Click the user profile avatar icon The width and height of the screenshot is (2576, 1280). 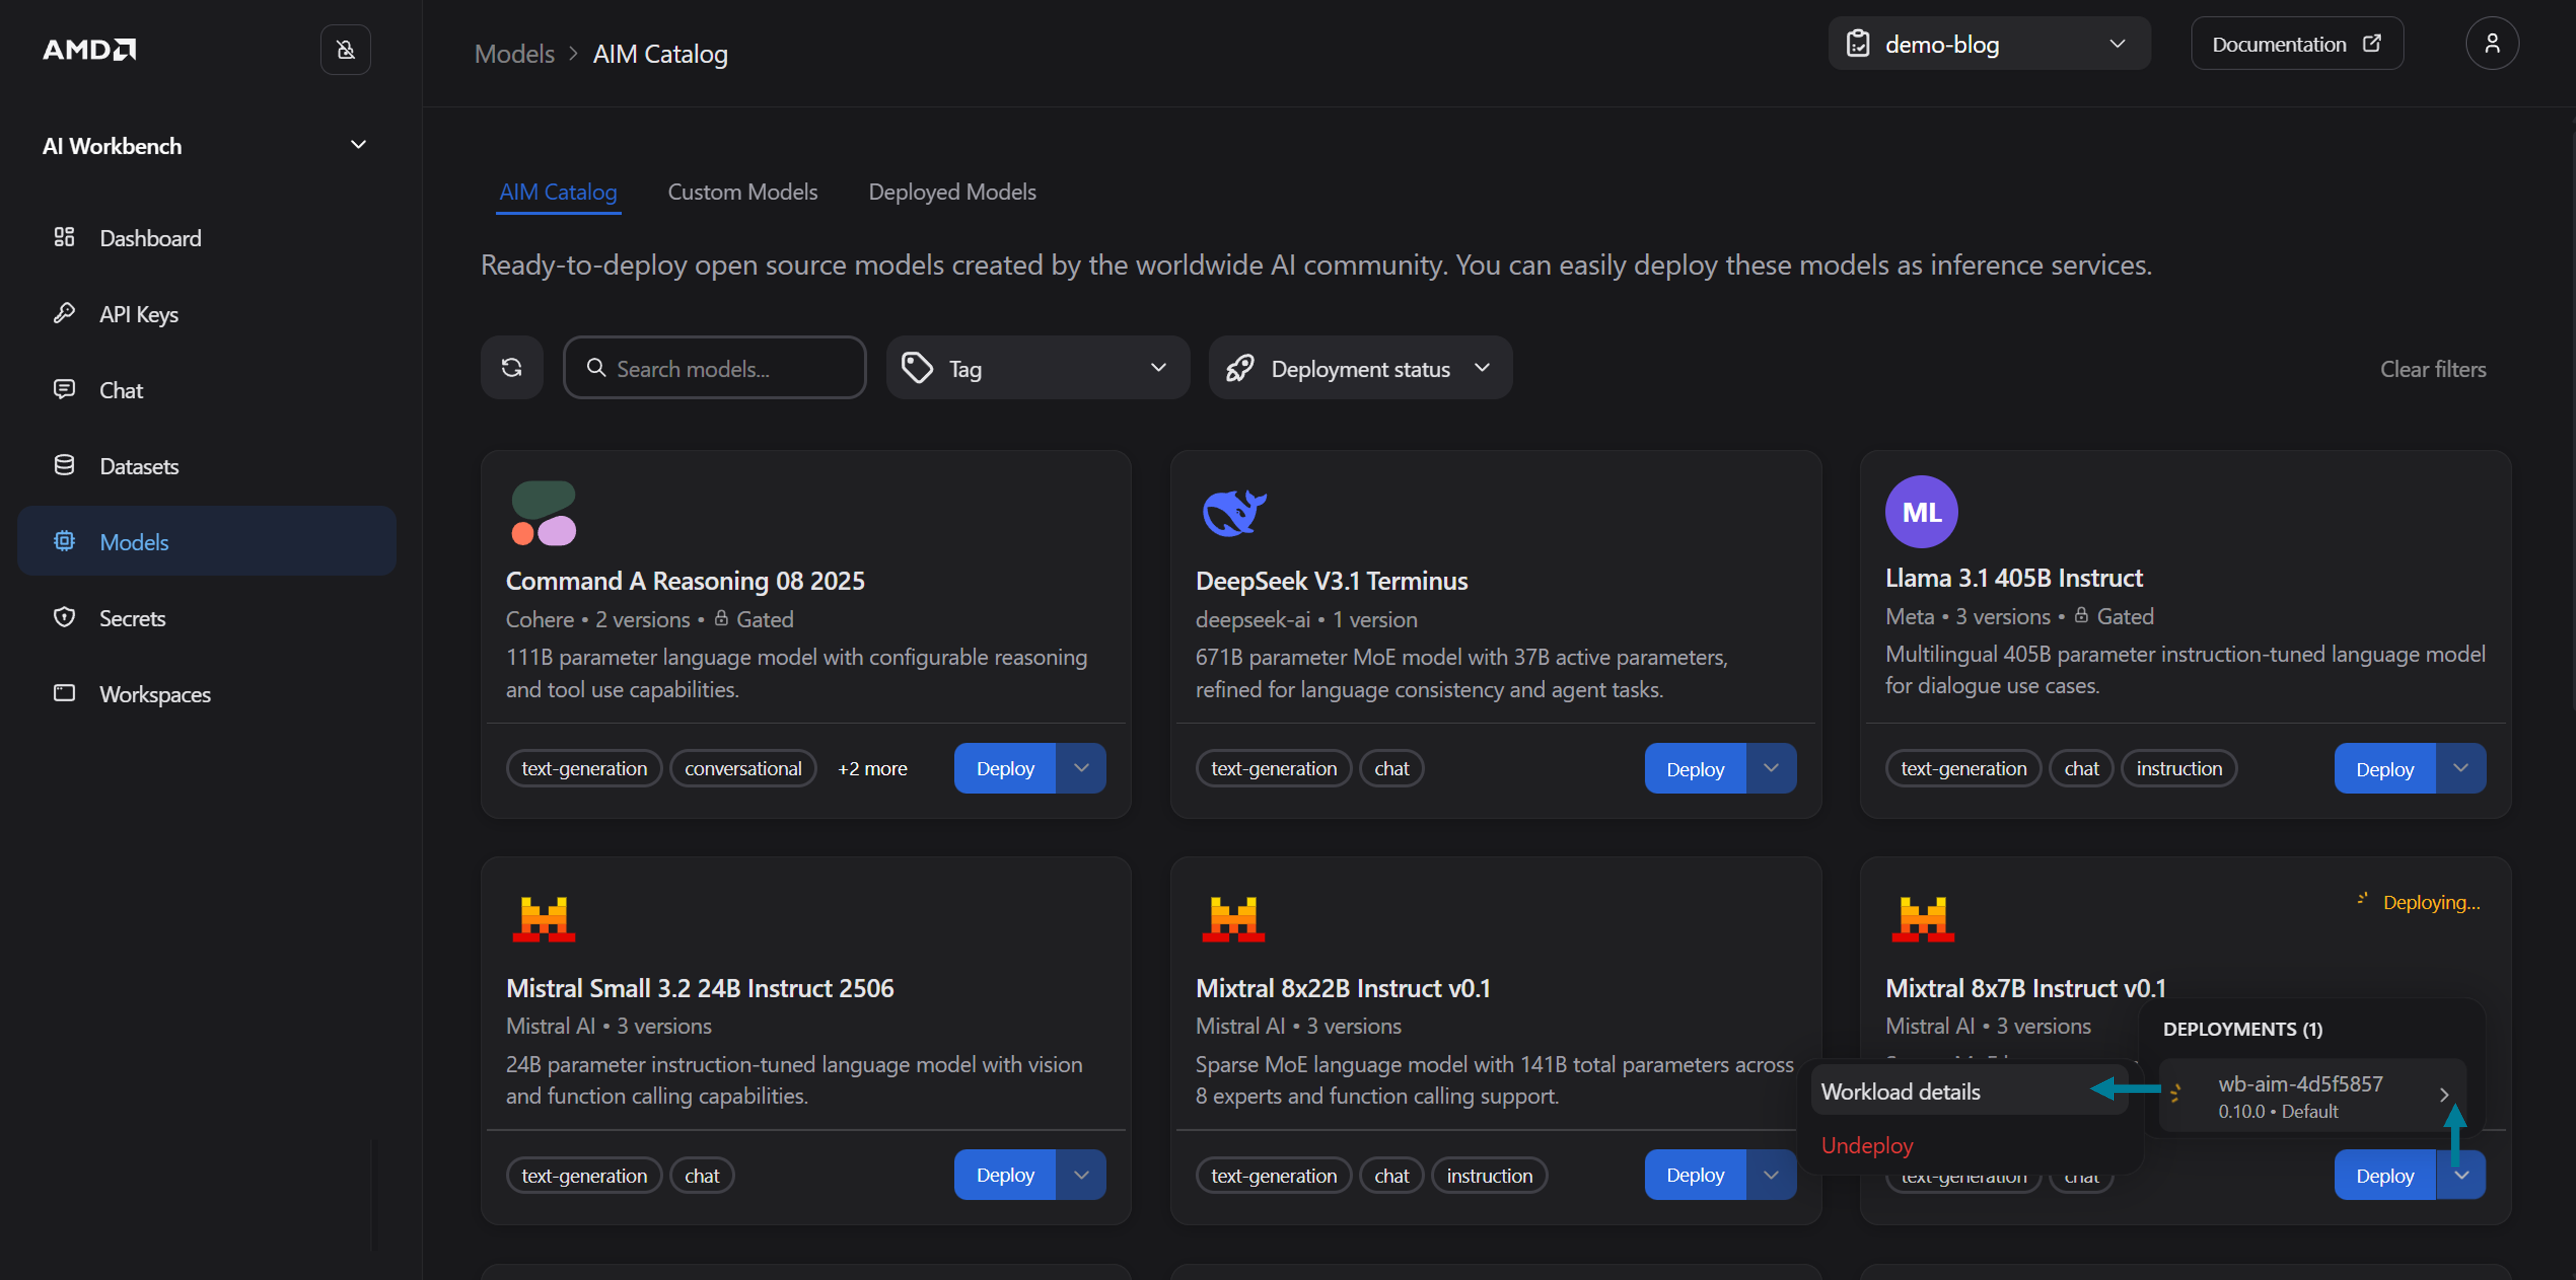pyautogui.click(x=2491, y=44)
